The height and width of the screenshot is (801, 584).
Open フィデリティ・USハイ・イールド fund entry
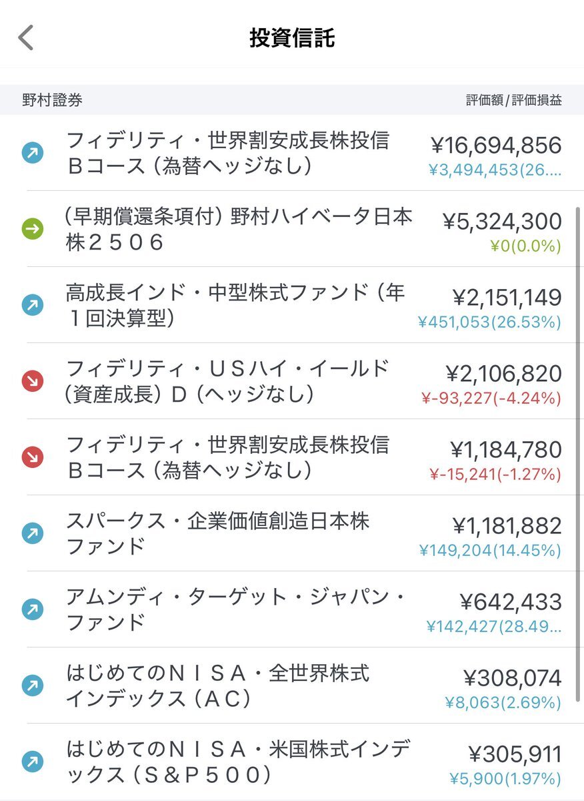point(292,382)
